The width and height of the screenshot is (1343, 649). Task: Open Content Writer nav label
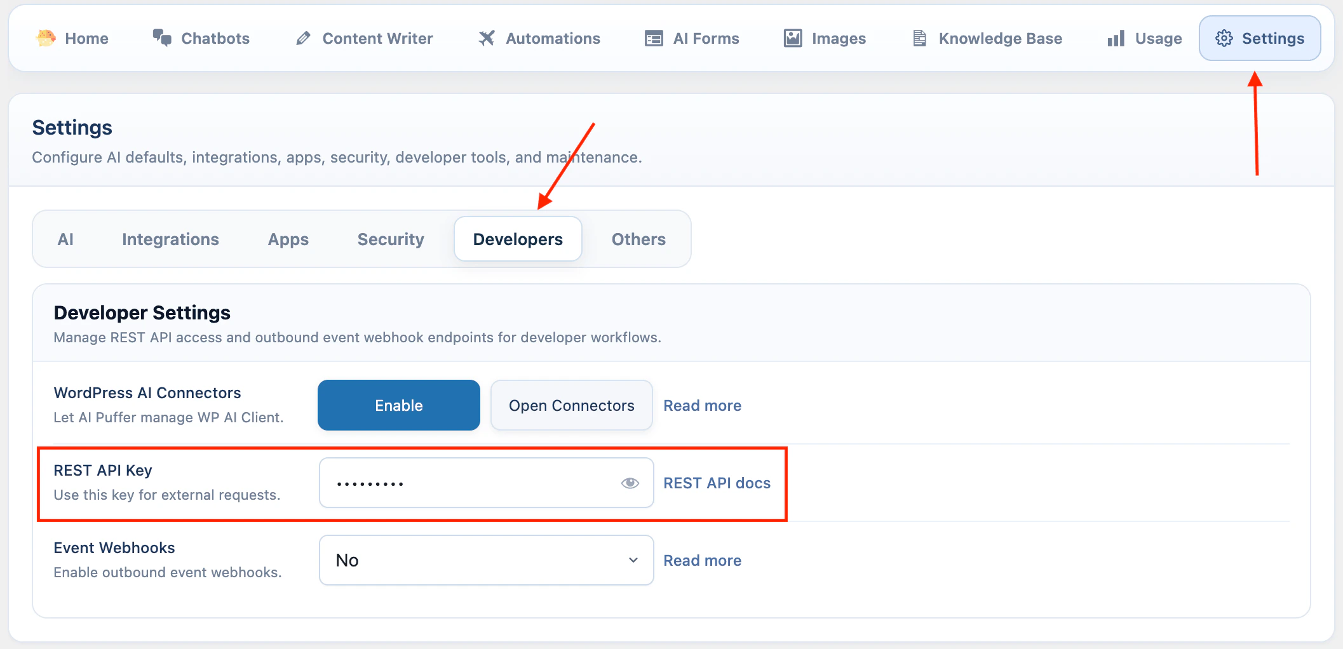(x=378, y=39)
